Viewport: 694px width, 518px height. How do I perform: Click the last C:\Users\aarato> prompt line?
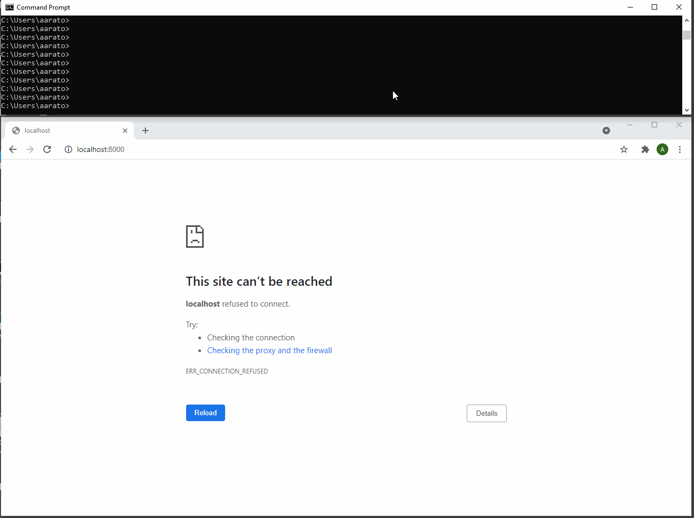tap(35, 106)
